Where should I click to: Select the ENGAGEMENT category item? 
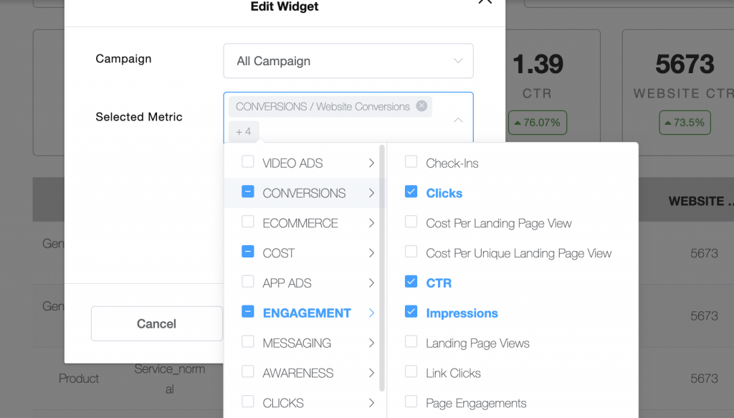coord(304,313)
